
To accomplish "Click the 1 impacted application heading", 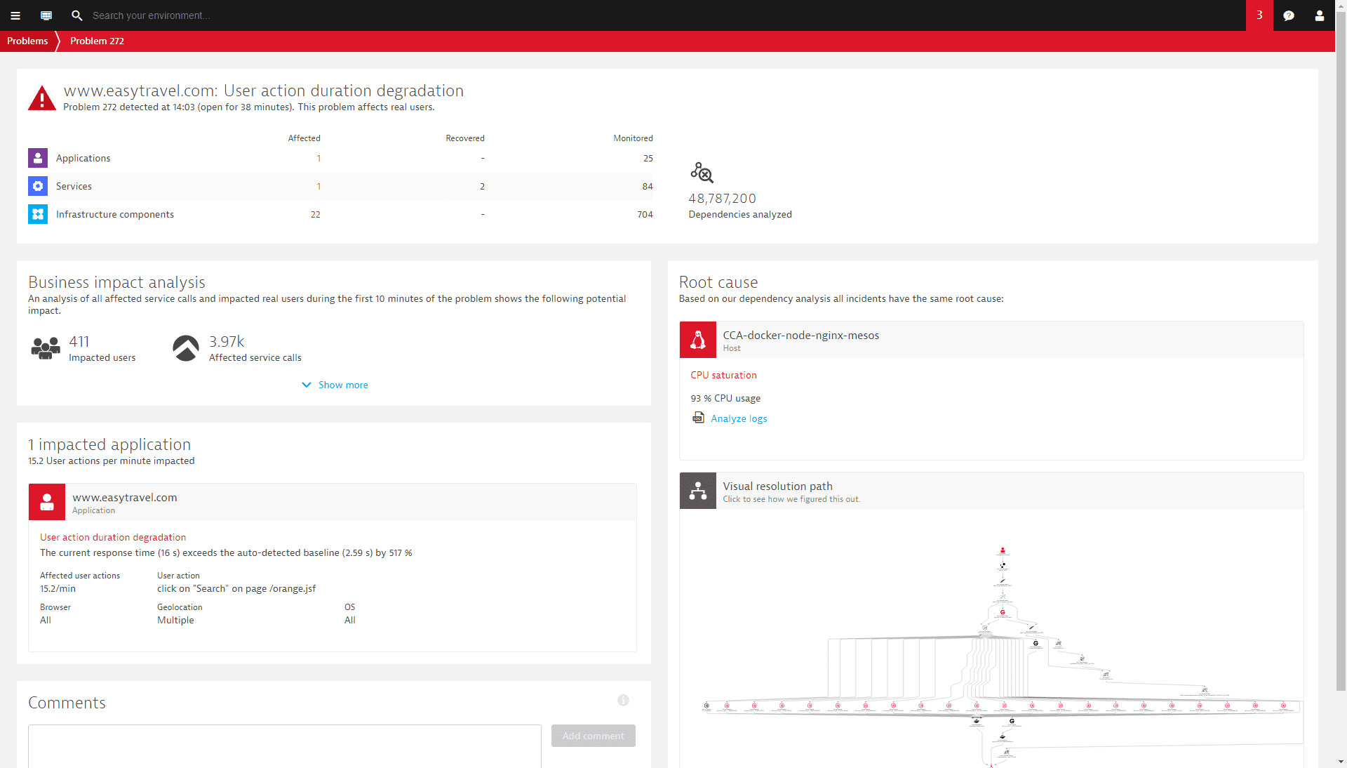I will [109, 444].
